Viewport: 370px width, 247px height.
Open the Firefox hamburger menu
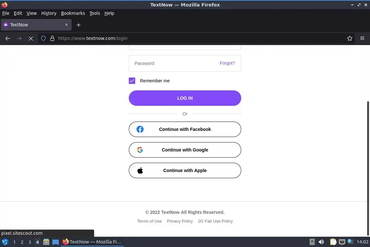pyautogui.click(x=362, y=38)
